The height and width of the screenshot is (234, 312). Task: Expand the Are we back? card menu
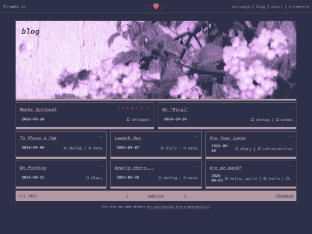click(291, 166)
